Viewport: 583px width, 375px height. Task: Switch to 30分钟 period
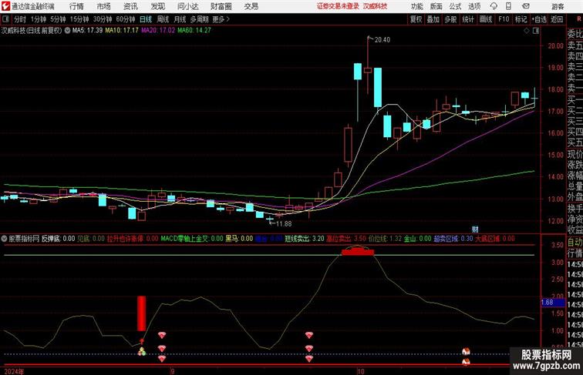(103, 19)
